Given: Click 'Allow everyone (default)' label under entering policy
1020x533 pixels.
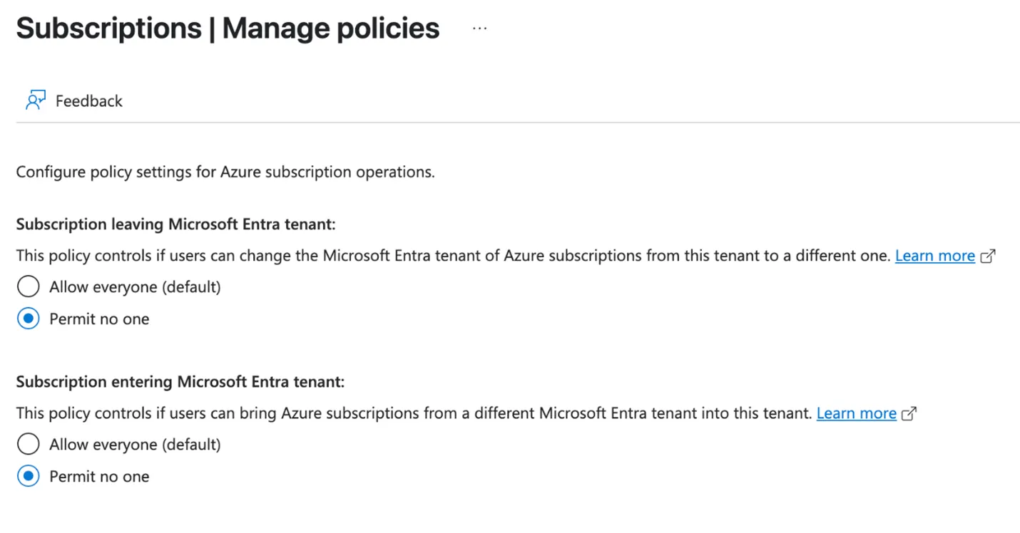Looking at the screenshot, I should [135, 445].
